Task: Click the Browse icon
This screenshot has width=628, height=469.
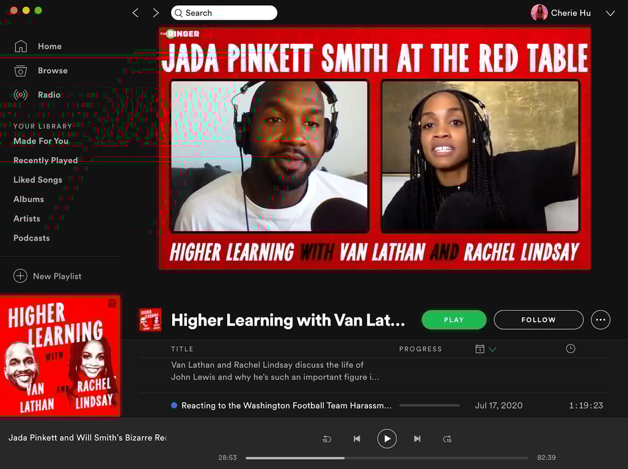Action: 20,70
